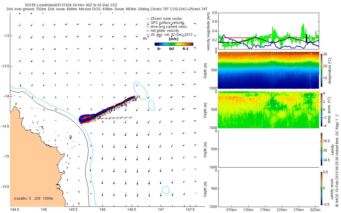Click the '02Dec' date tick
Viewport: 341px width, 213px height.
tap(315, 210)
